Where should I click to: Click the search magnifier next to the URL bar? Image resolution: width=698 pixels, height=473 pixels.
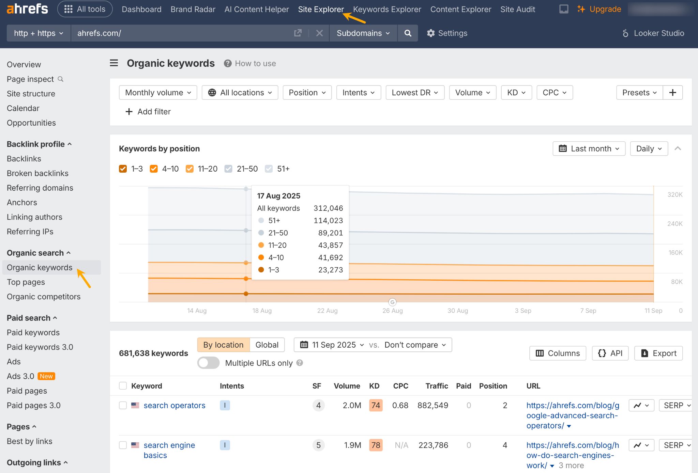408,33
